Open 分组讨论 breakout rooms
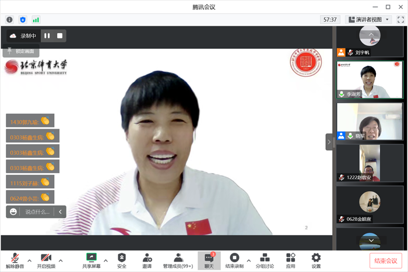This screenshot has width=408, height=272. [265, 261]
